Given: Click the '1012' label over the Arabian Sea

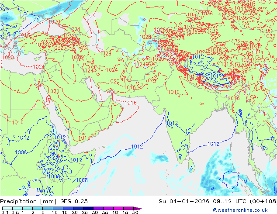Looking at the screenshot, I should (137, 147).
